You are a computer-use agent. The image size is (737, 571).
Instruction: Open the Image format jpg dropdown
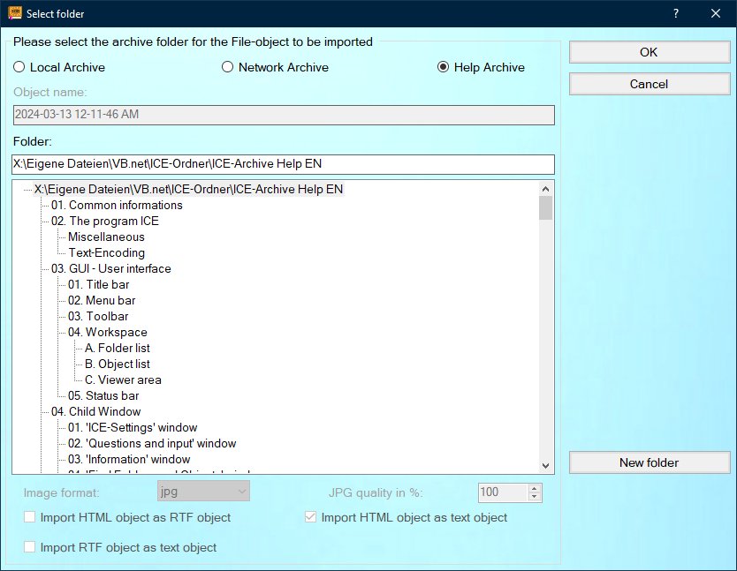coord(203,492)
